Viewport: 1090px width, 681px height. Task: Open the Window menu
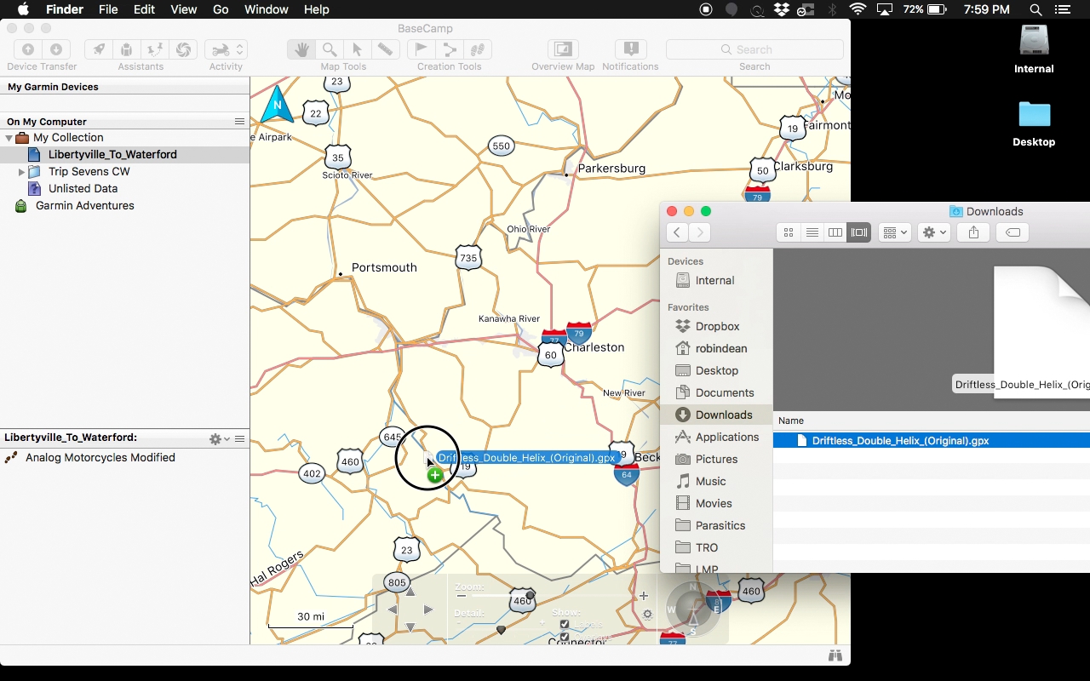pos(267,9)
